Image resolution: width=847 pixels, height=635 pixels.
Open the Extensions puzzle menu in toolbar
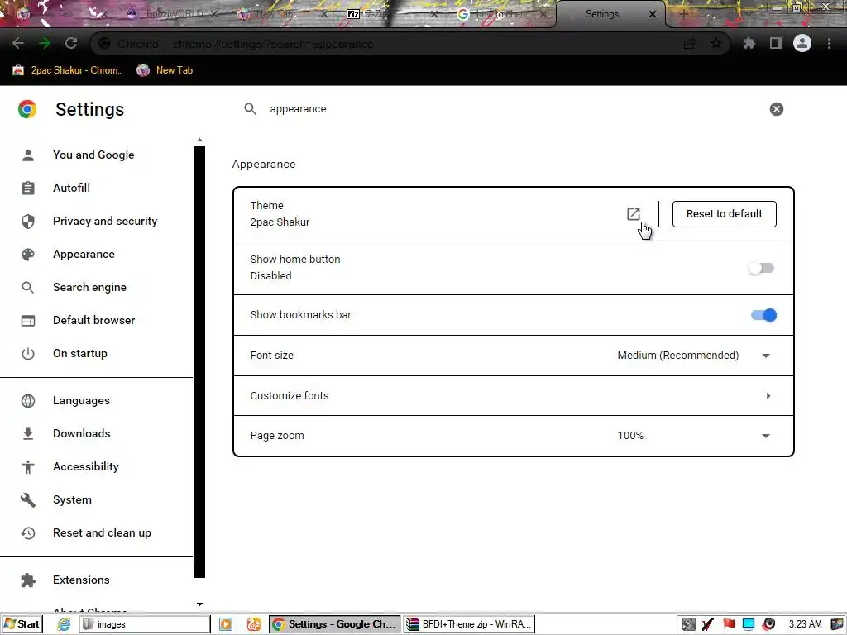pos(749,43)
